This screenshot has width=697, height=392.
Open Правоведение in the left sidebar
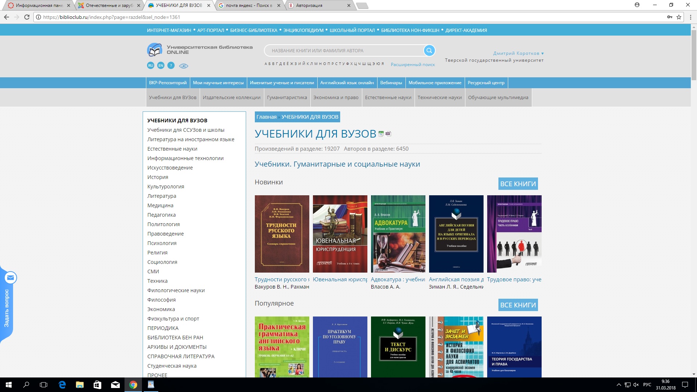pyautogui.click(x=166, y=234)
